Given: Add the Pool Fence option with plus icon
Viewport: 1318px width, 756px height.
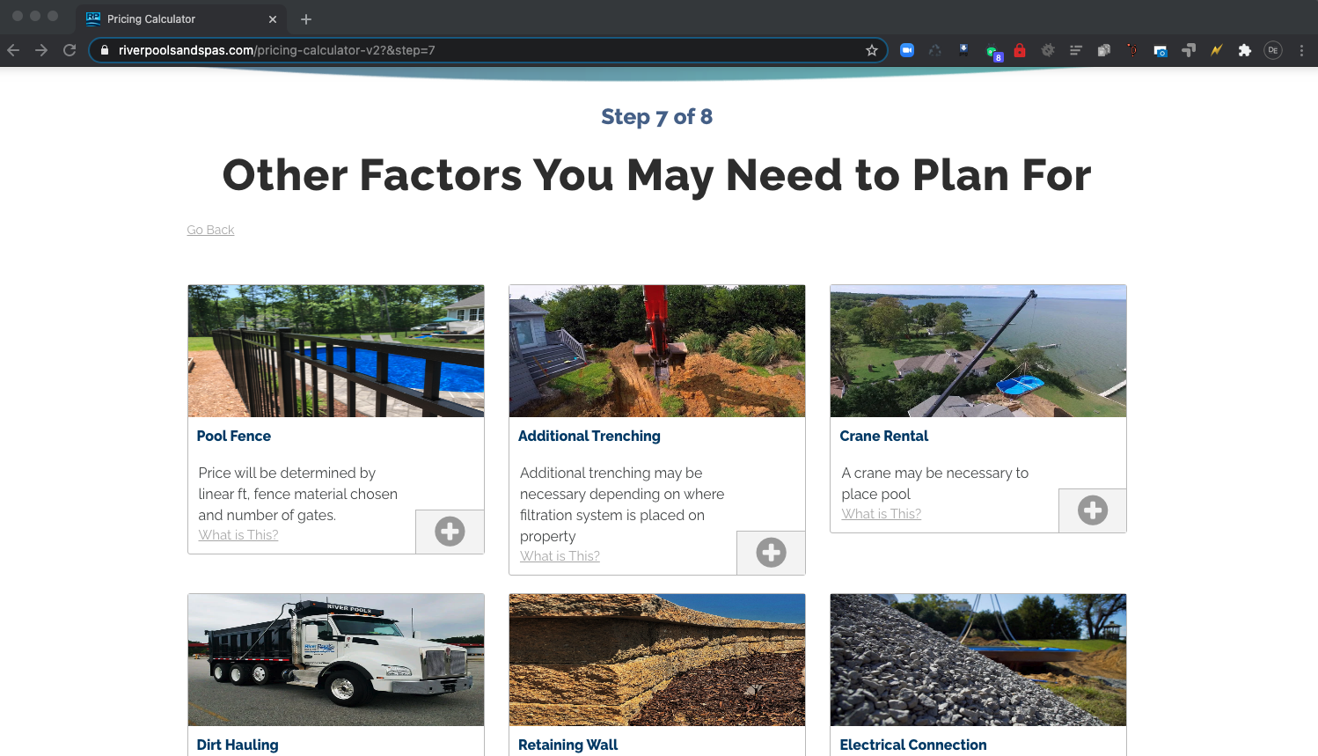Looking at the screenshot, I should coord(450,532).
